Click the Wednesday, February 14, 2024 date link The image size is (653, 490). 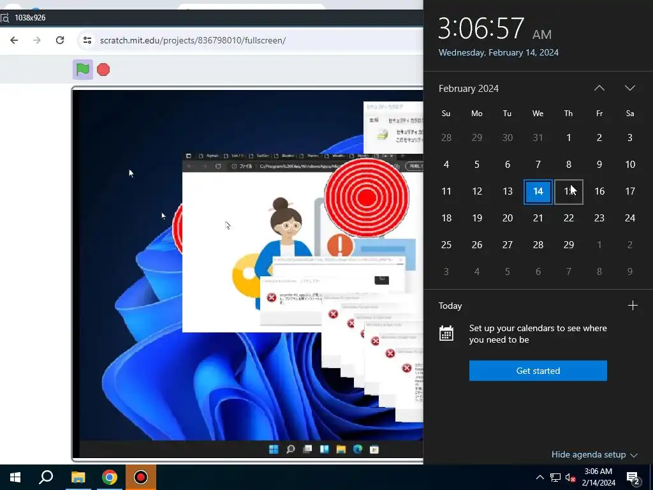[x=499, y=52]
